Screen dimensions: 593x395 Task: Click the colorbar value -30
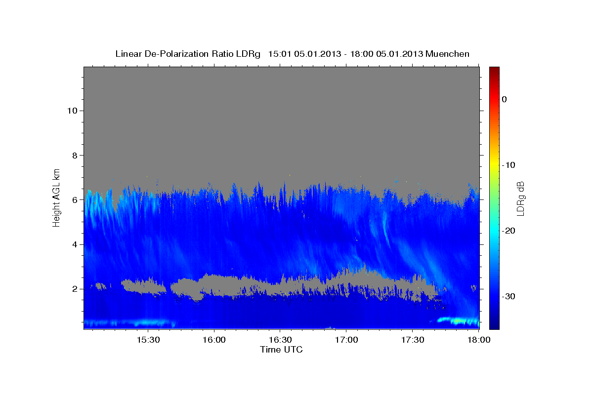point(508,296)
